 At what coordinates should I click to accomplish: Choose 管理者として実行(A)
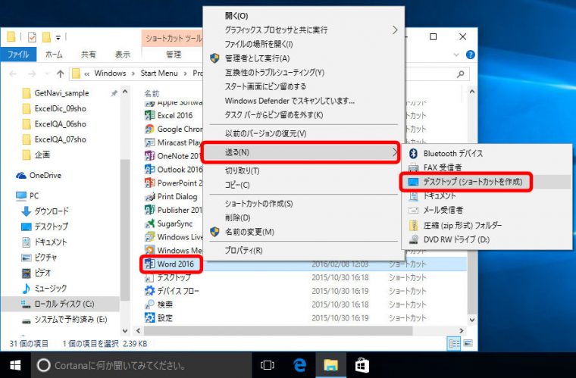click(x=304, y=58)
